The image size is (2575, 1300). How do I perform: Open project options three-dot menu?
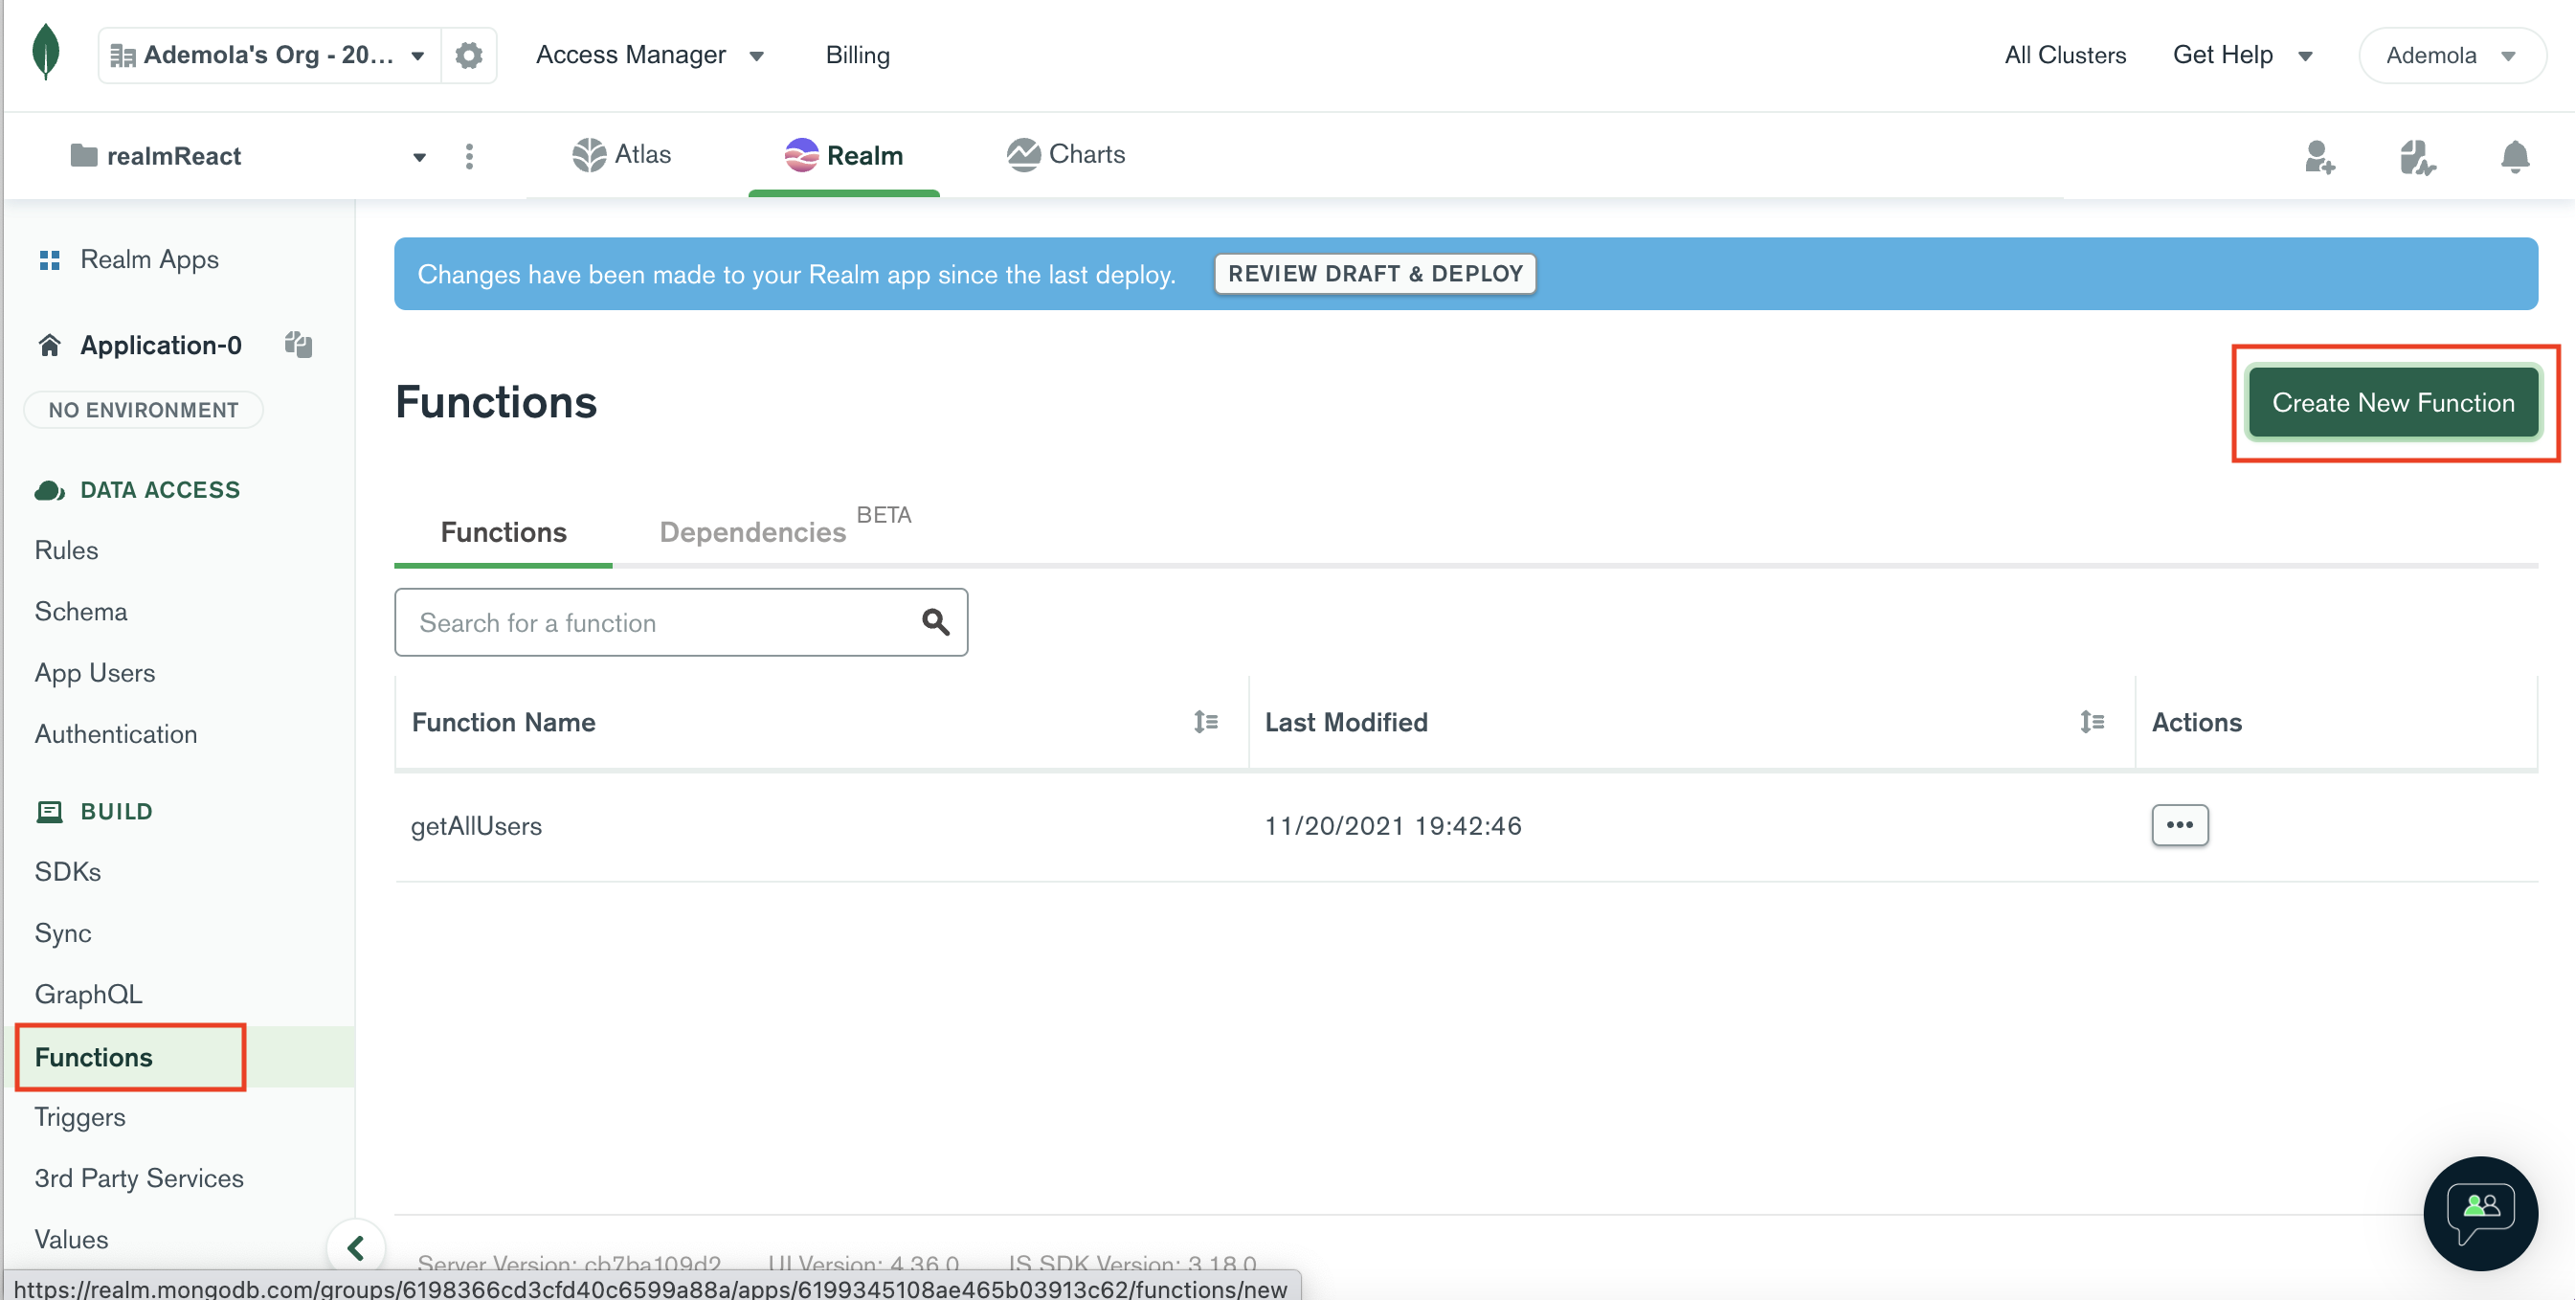click(x=469, y=156)
